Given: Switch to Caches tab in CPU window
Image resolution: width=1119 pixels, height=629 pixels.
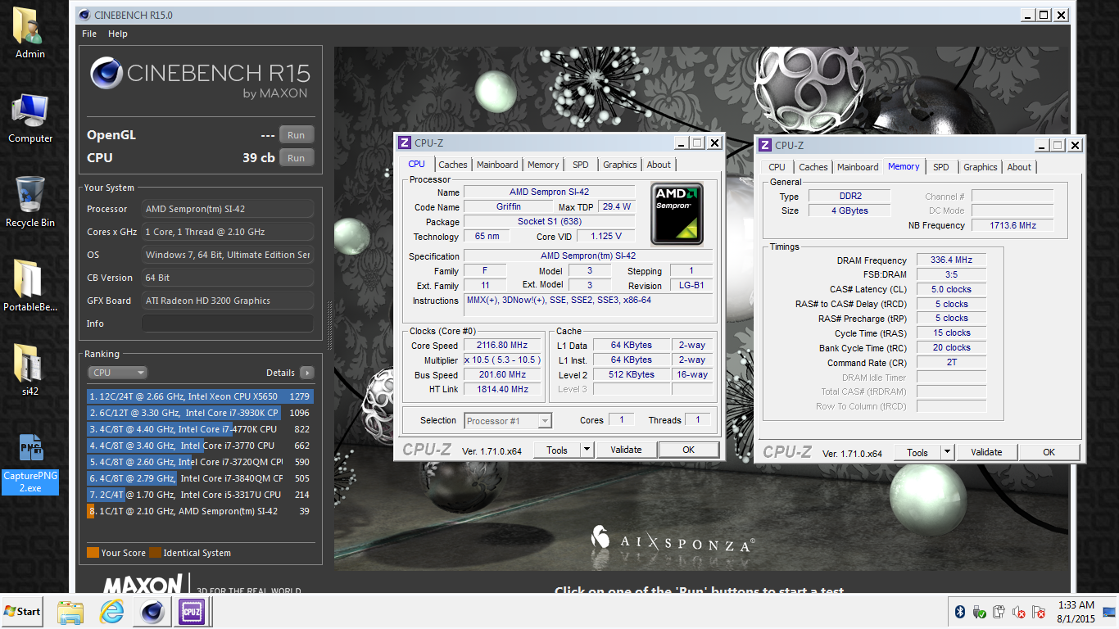Looking at the screenshot, I should coord(452,165).
